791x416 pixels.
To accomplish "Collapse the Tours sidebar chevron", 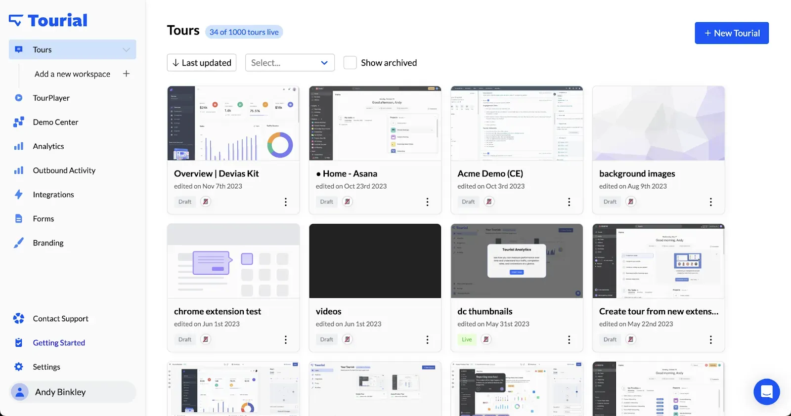I will point(126,49).
